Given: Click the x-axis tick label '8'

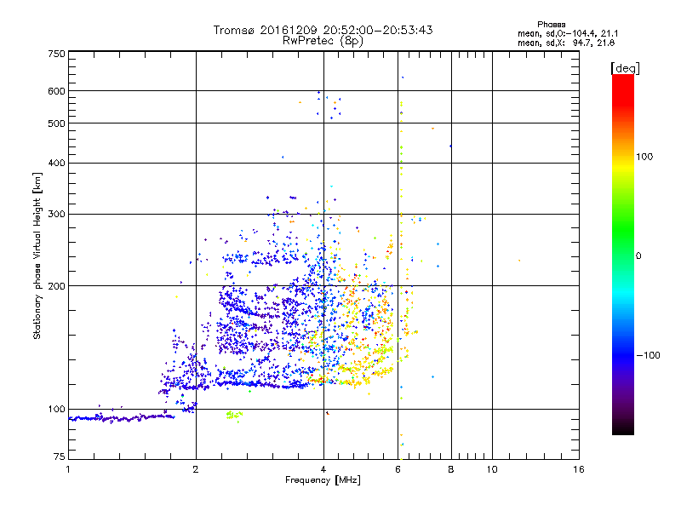Looking at the screenshot, I should click(451, 469).
